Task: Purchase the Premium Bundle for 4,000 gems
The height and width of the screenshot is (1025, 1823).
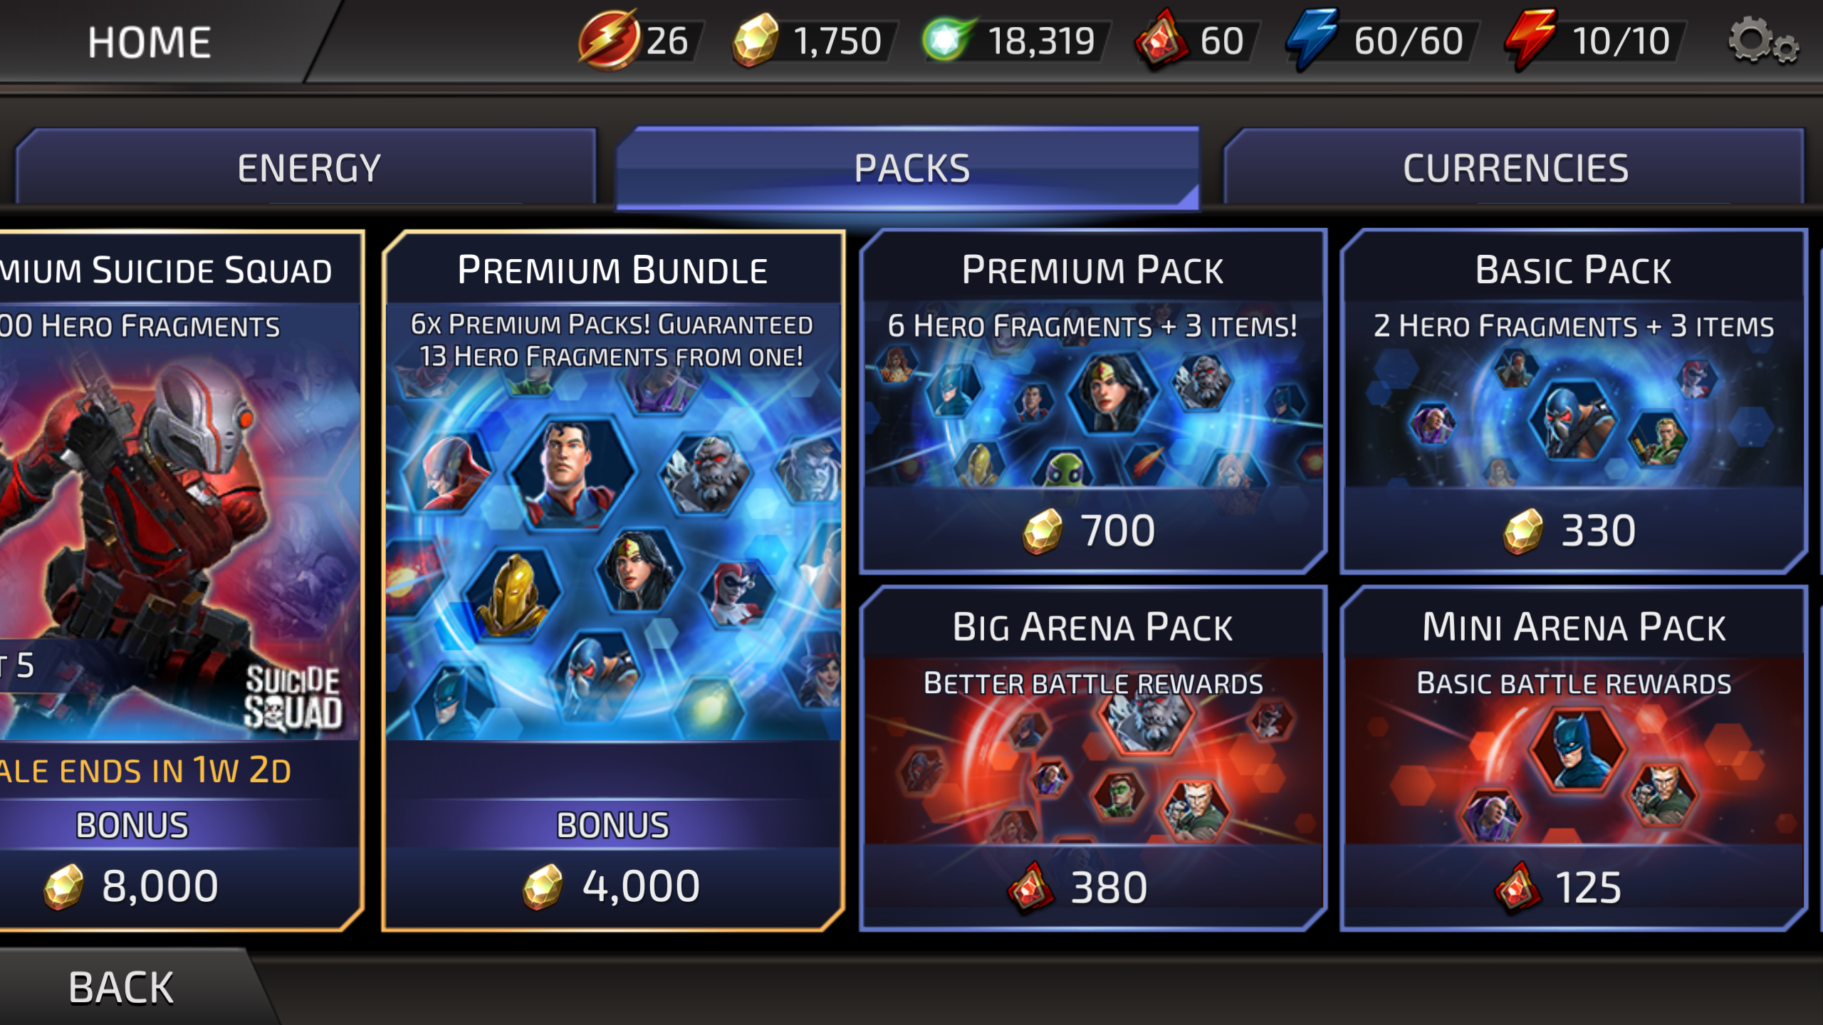Action: point(613,581)
